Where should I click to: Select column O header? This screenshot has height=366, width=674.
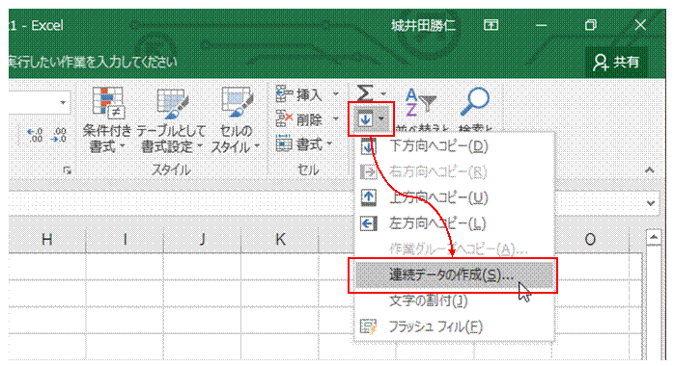[x=590, y=239]
